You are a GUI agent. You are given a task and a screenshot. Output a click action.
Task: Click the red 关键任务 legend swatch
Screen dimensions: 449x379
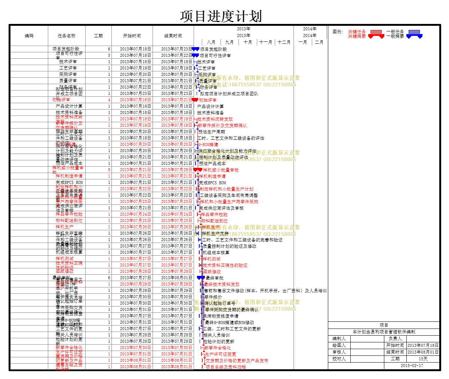click(x=376, y=32)
